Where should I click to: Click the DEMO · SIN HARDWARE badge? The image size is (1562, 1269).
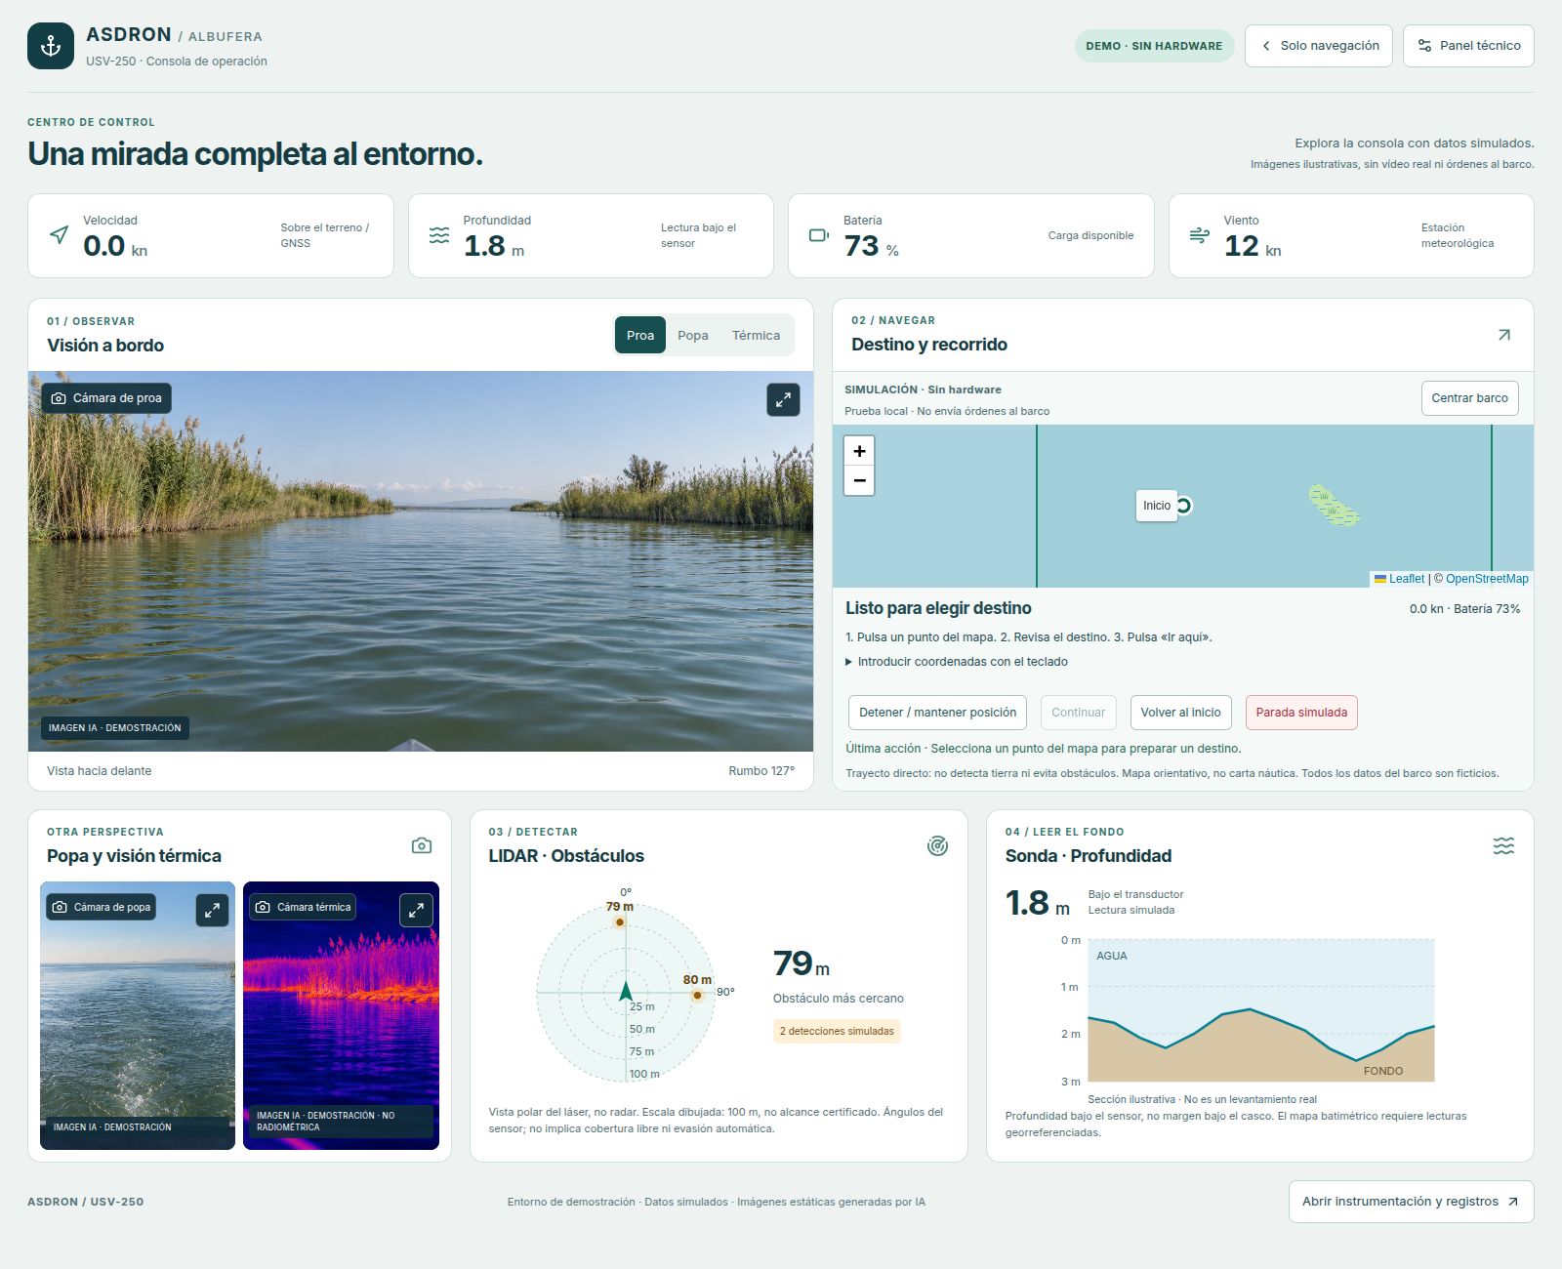point(1154,46)
